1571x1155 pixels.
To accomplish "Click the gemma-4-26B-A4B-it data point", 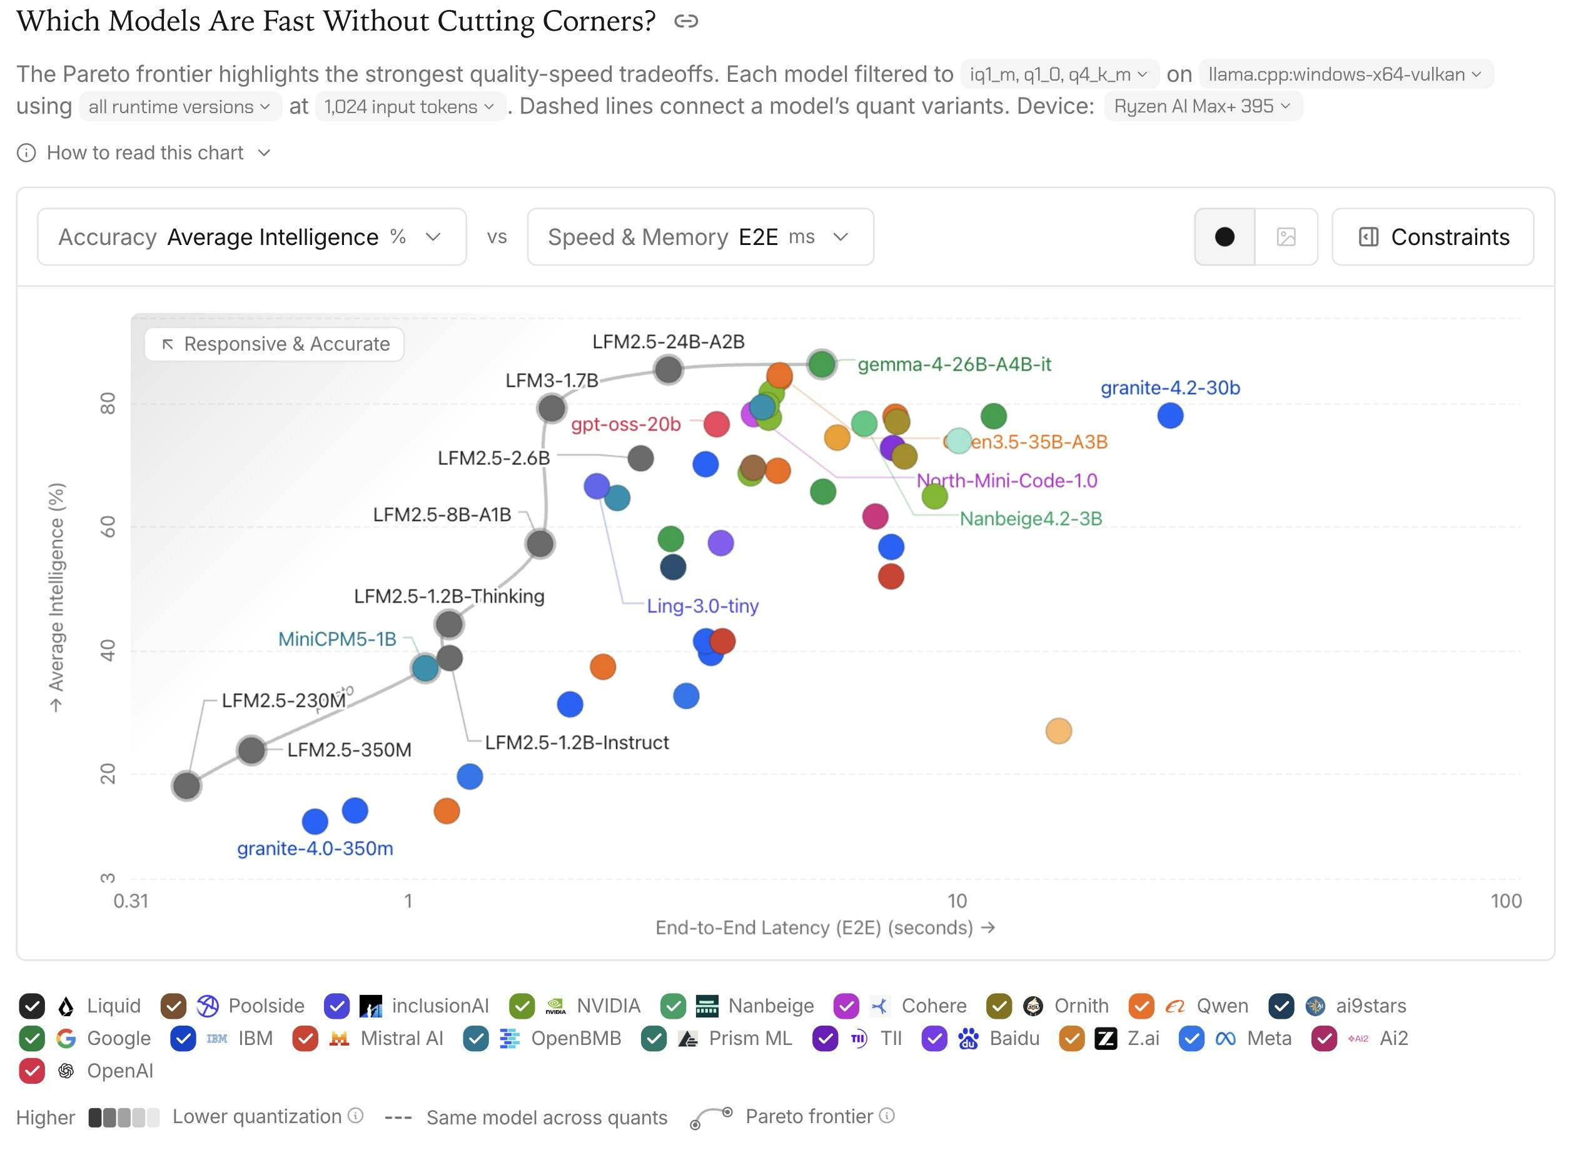I will pos(822,364).
